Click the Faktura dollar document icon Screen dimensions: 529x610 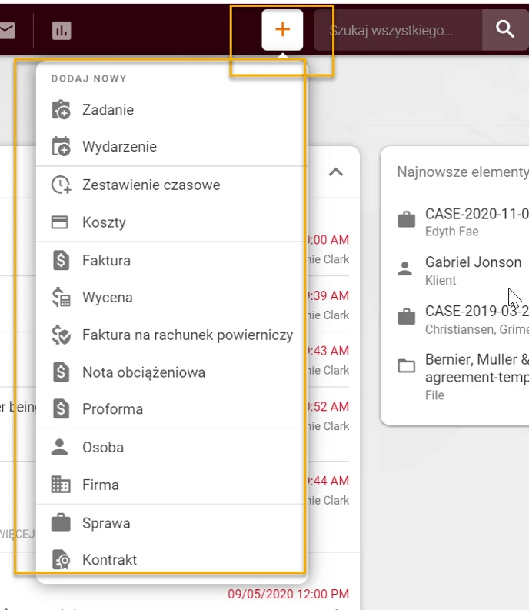coord(61,260)
